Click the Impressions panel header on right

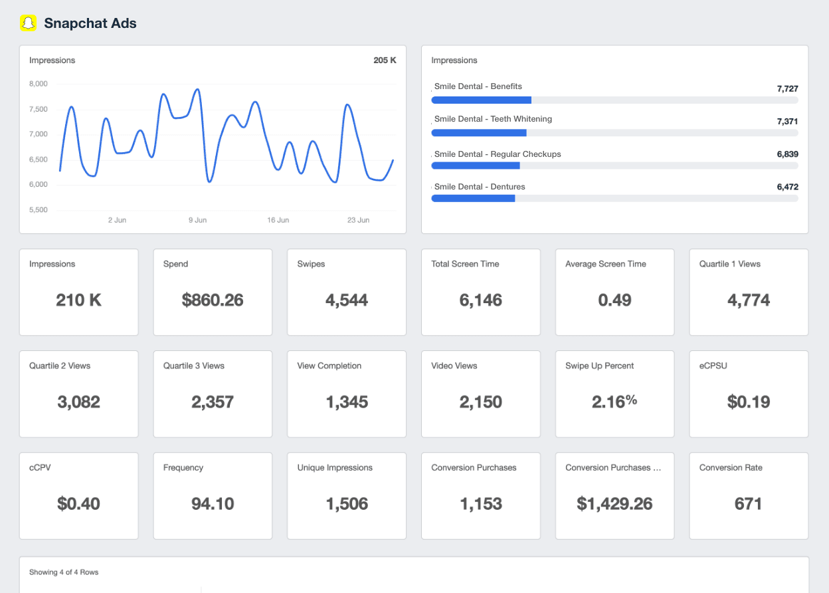(x=454, y=60)
